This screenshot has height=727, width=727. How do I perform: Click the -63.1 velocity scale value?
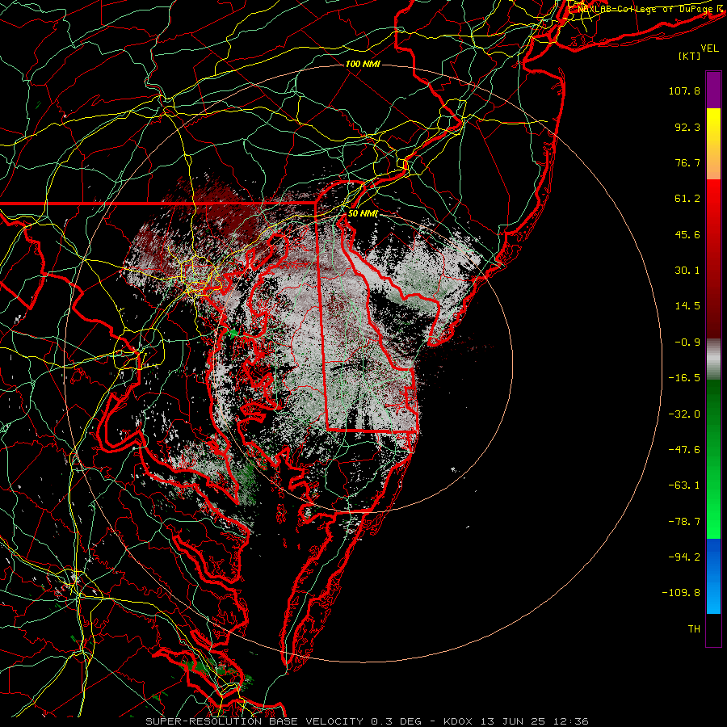click(684, 485)
